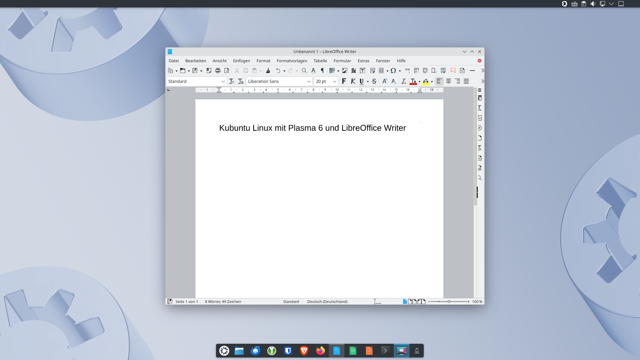Viewport: 640px width, 360px height.
Task: Open the Find and Replace magnifier icon
Action: (x=304, y=71)
